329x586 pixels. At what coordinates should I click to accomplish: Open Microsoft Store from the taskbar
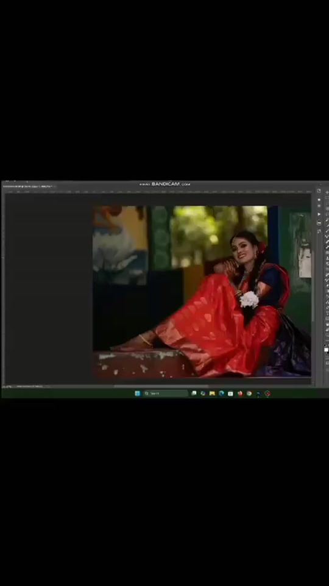[230, 393]
